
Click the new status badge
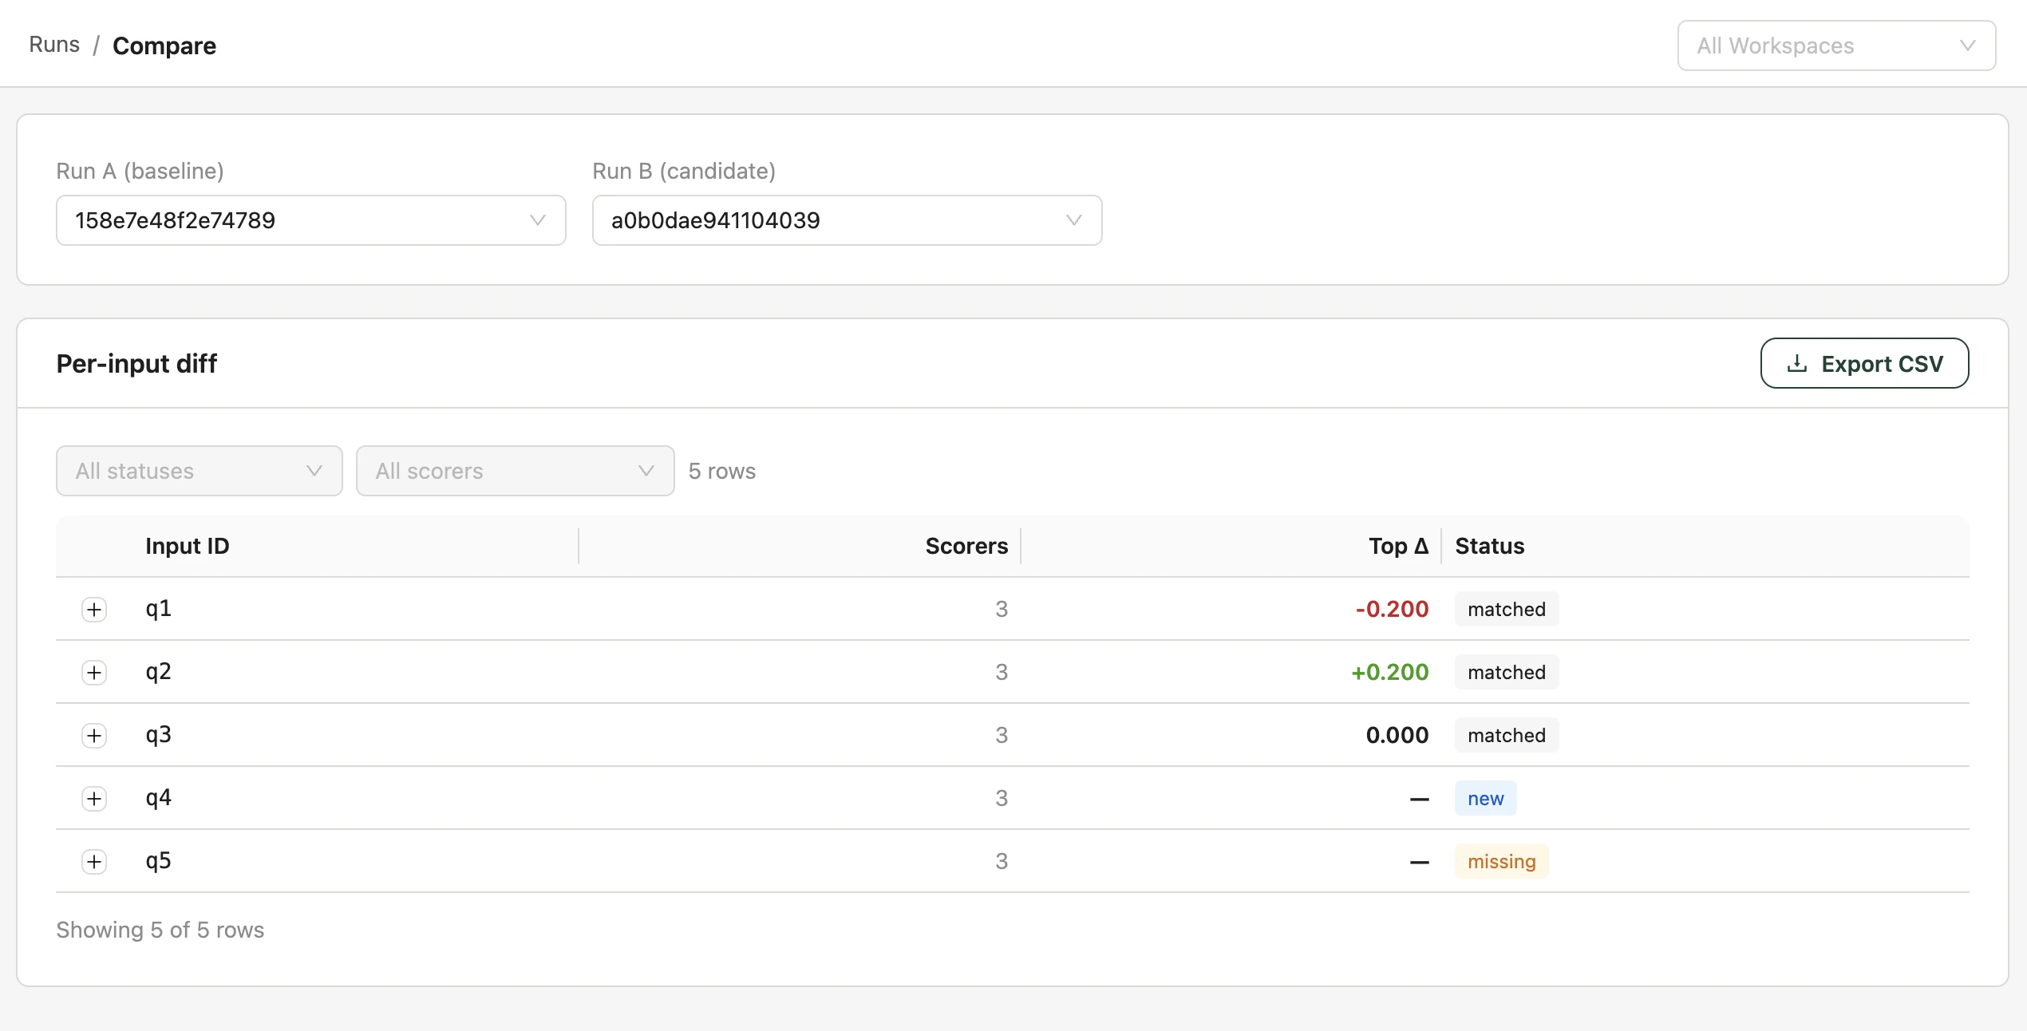1485,798
